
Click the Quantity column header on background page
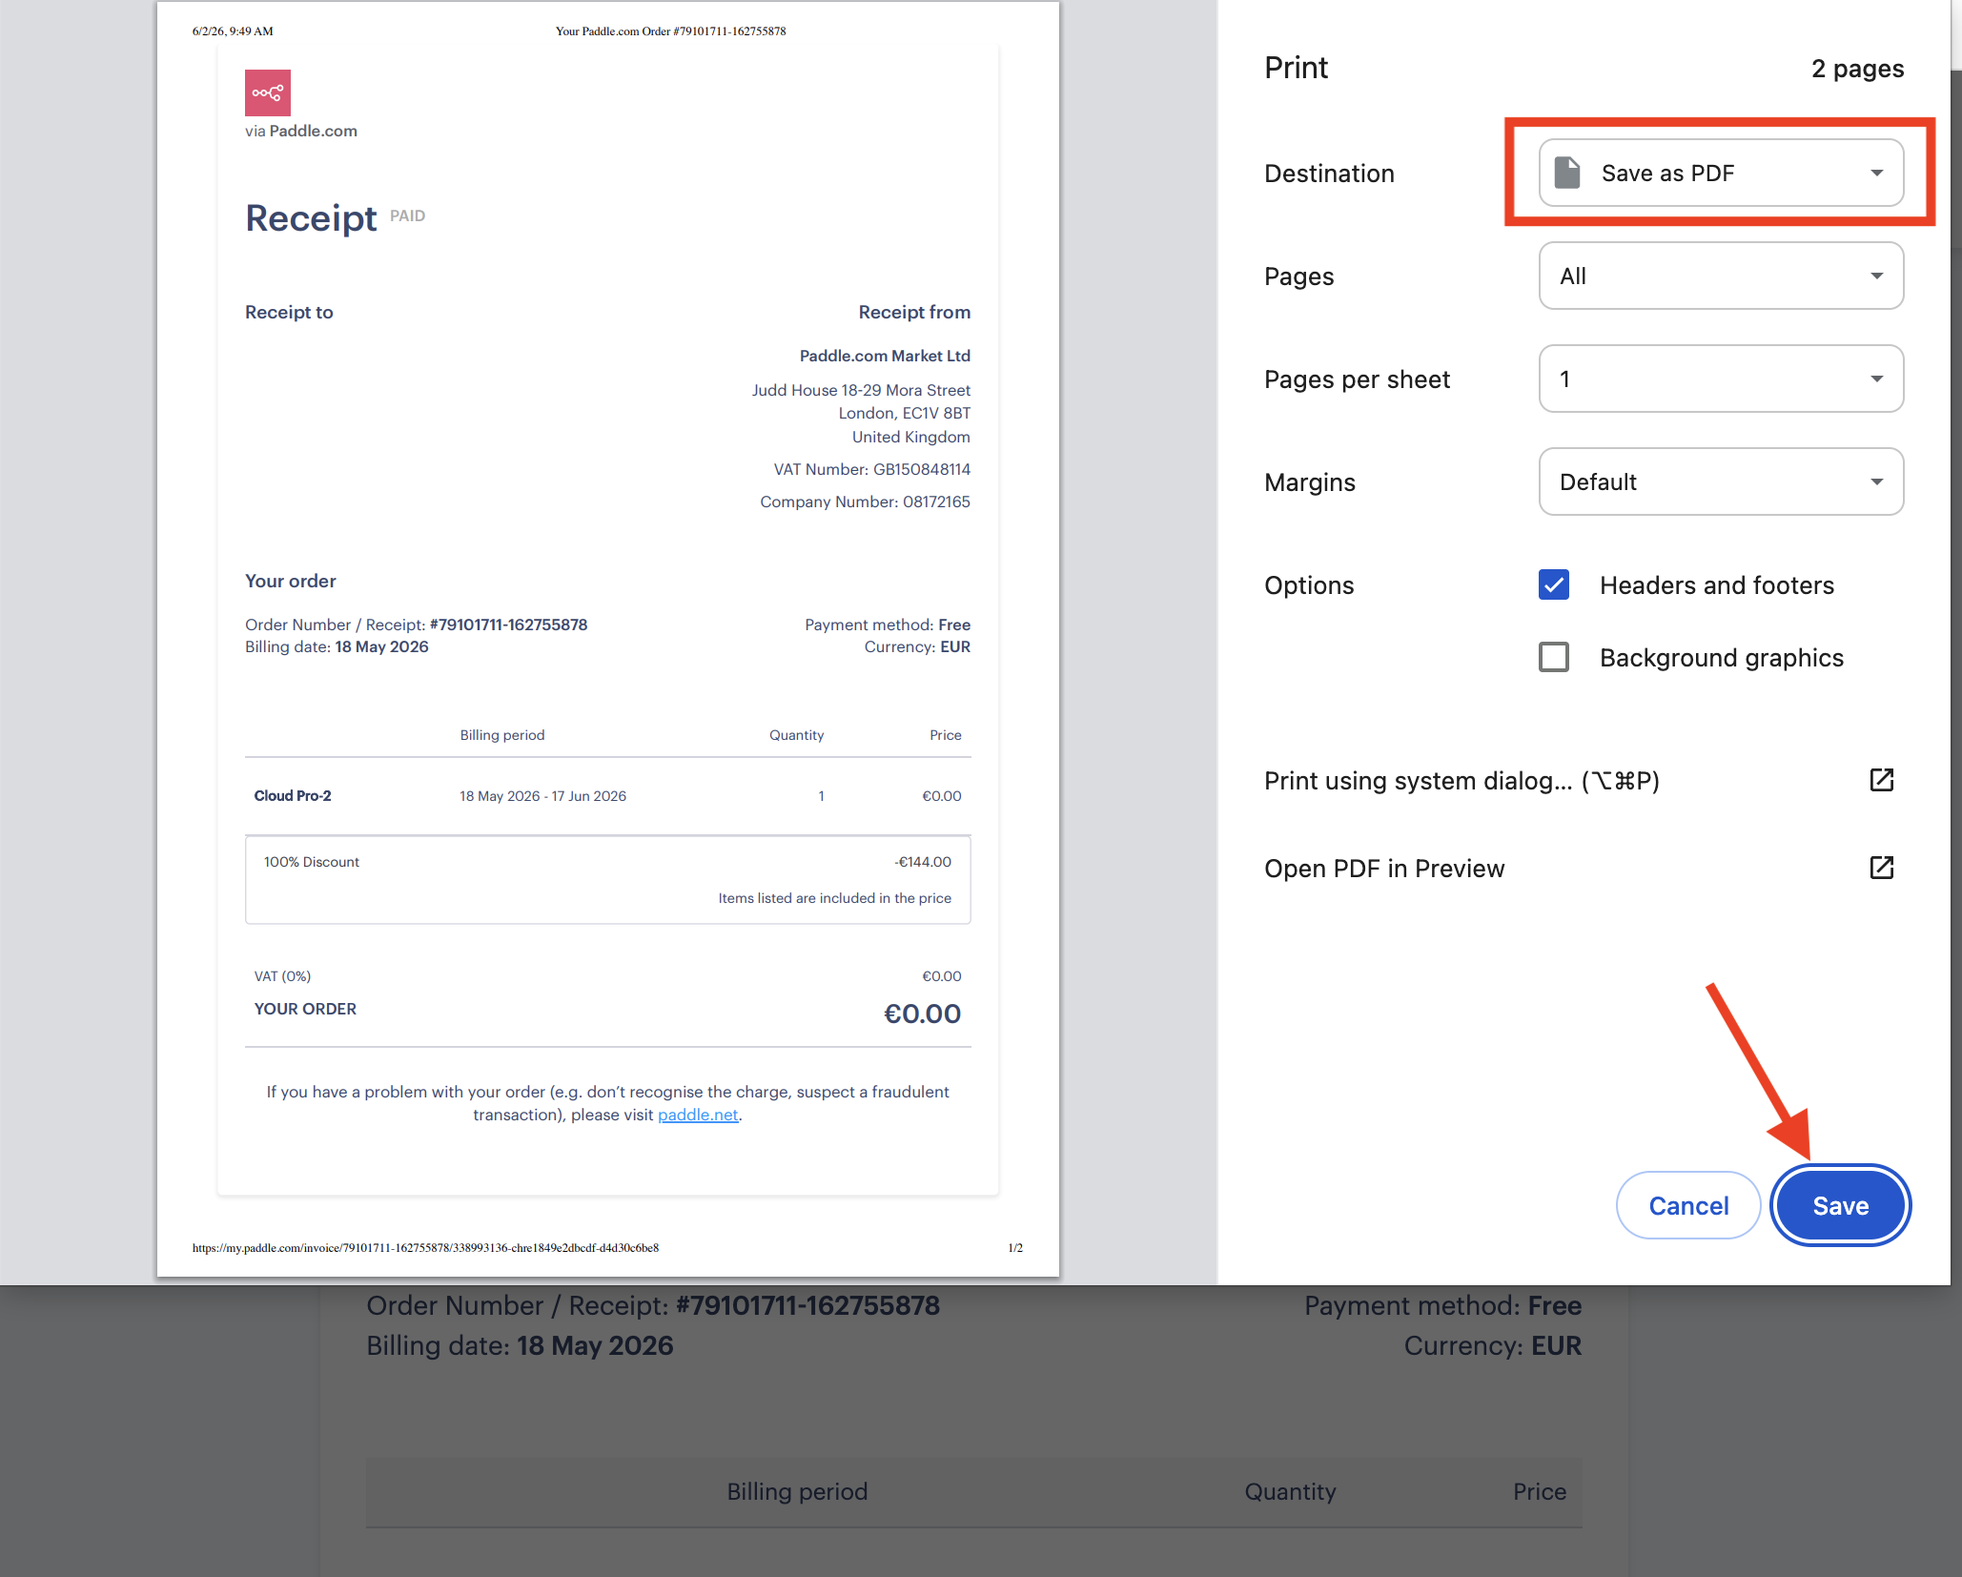pyautogui.click(x=1290, y=1491)
